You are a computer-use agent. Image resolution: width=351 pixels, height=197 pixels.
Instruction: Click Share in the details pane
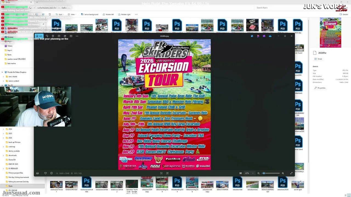coord(318,59)
